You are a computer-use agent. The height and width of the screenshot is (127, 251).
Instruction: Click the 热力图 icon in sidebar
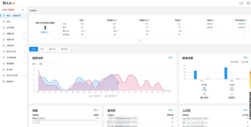tap(4, 69)
